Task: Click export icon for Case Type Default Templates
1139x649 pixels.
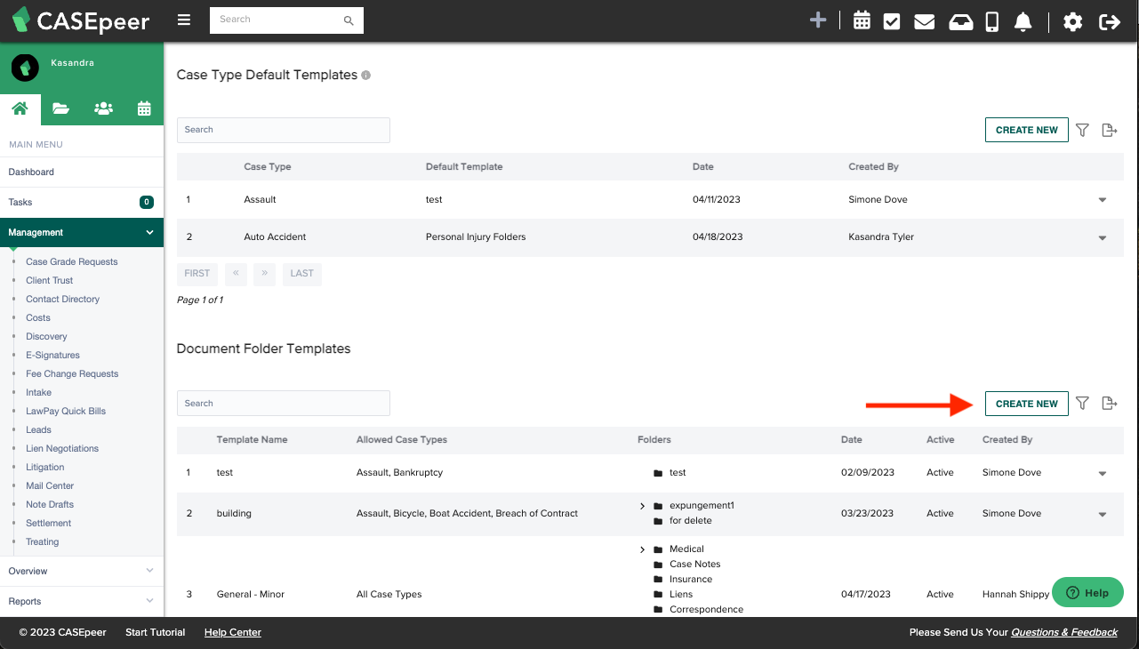Action: click(1109, 130)
